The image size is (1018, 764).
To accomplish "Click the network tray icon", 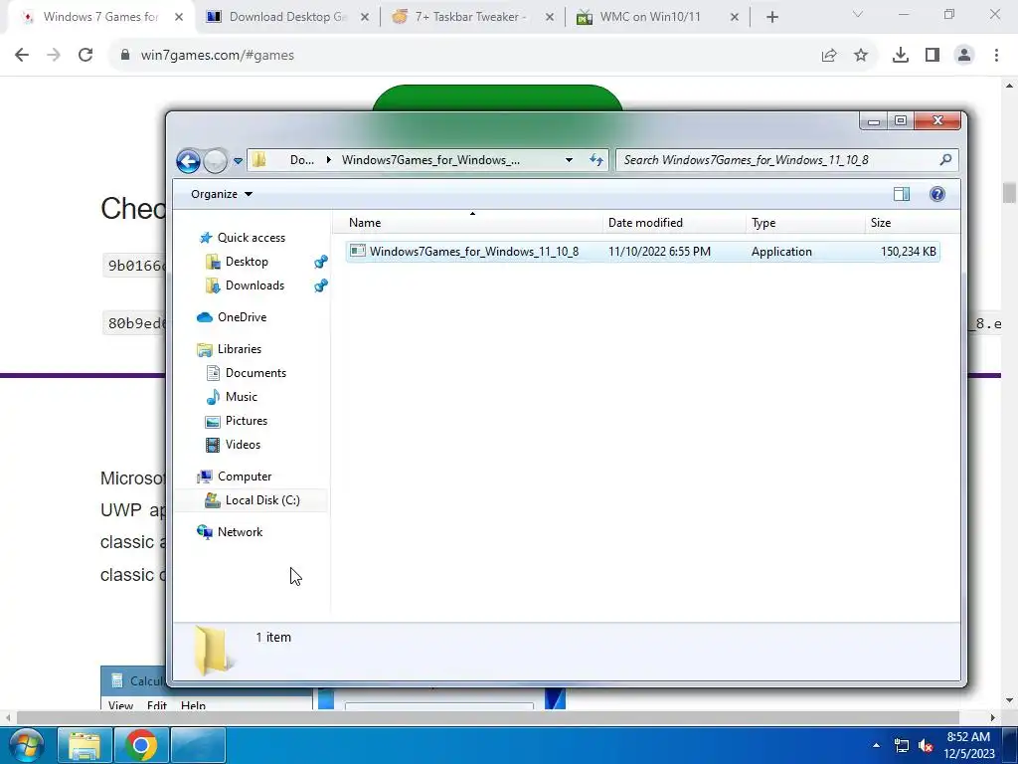I will tap(901, 746).
